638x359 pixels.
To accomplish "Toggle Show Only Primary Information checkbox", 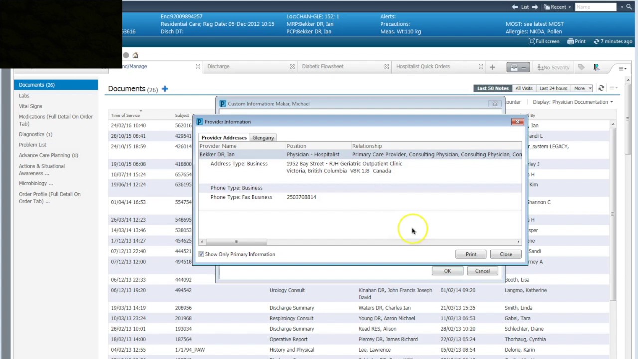I will coord(201,254).
